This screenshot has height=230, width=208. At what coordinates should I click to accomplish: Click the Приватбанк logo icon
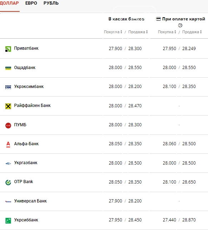[8, 49]
